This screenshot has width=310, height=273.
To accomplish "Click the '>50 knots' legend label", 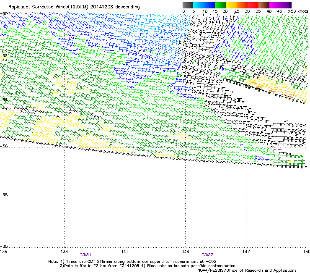I will [x=298, y=11].
